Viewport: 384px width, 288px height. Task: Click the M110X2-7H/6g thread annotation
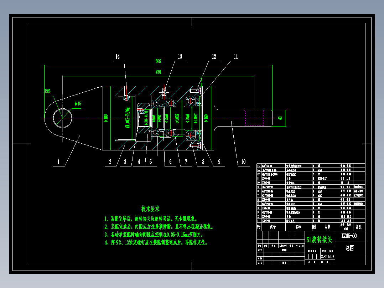tap(128, 118)
